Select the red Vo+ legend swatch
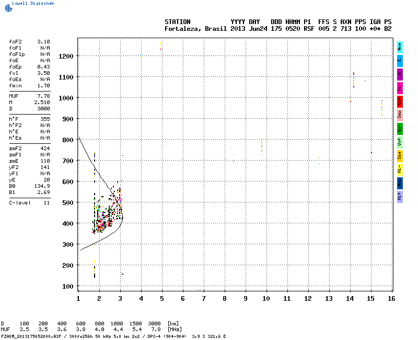The image size is (418, 340). tap(400, 101)
